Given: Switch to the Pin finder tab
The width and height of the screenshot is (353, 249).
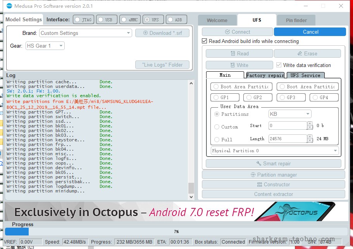Looking at the screenshot, I should point(296,20).
